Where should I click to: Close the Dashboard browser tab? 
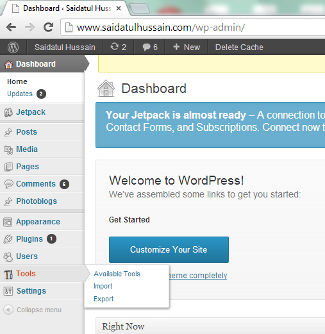click(119, 8)
